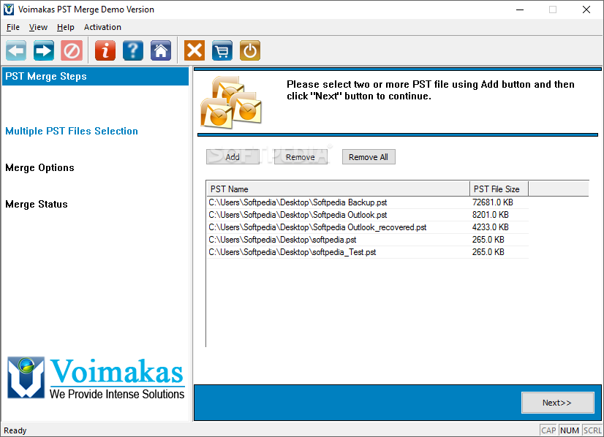
Task: Click the Back arrow toolbar icon
Action: point(16,50)
